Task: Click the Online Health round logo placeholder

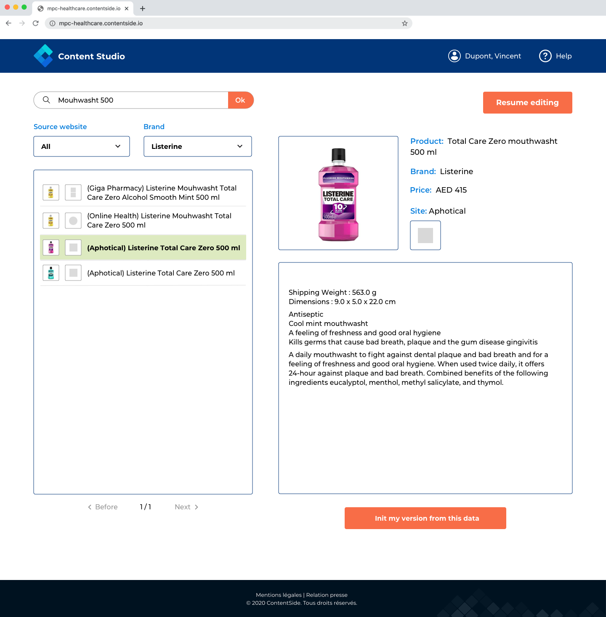Action: pos(73,220)
